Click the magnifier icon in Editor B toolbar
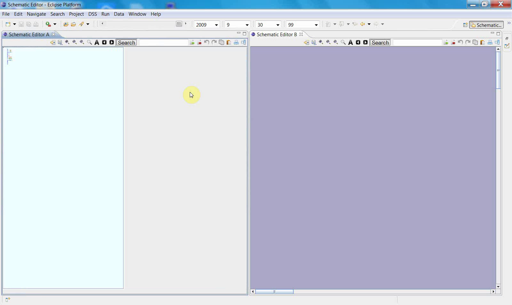 pos(343,43)
